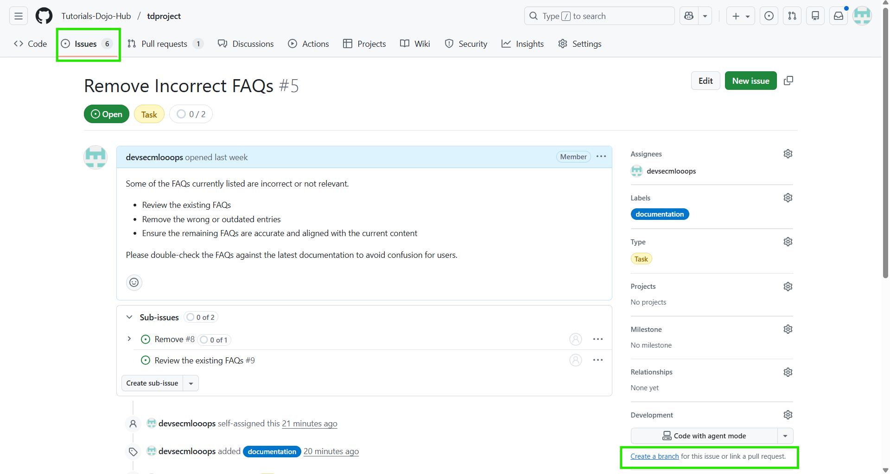
Task: Select the Create a branch link
Action: coord(654,456)
